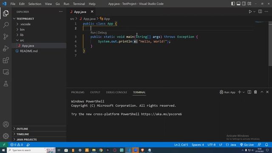Select the Run: App terminal task
The width and height of the screenshot is (272, 153).
[x=227, y=92]
